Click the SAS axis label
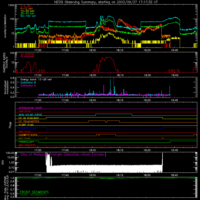The height and width of the screenshot is (200, 200). pyautogui.click(x=3, y=162)
